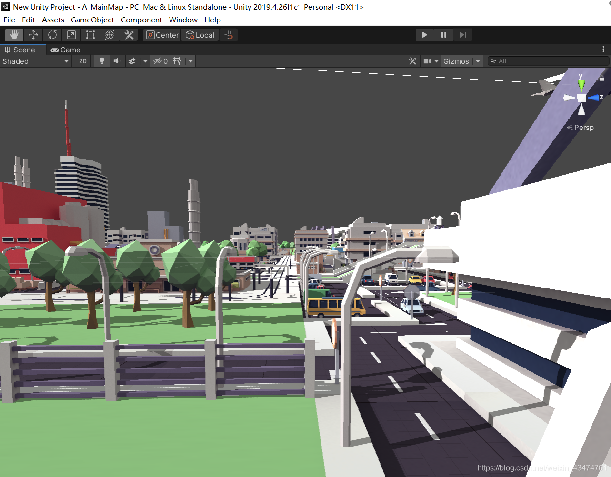Viewport: 611px width, 477px height.
Task: Click the green Y axis cone
Action: (x=581, y=85)
